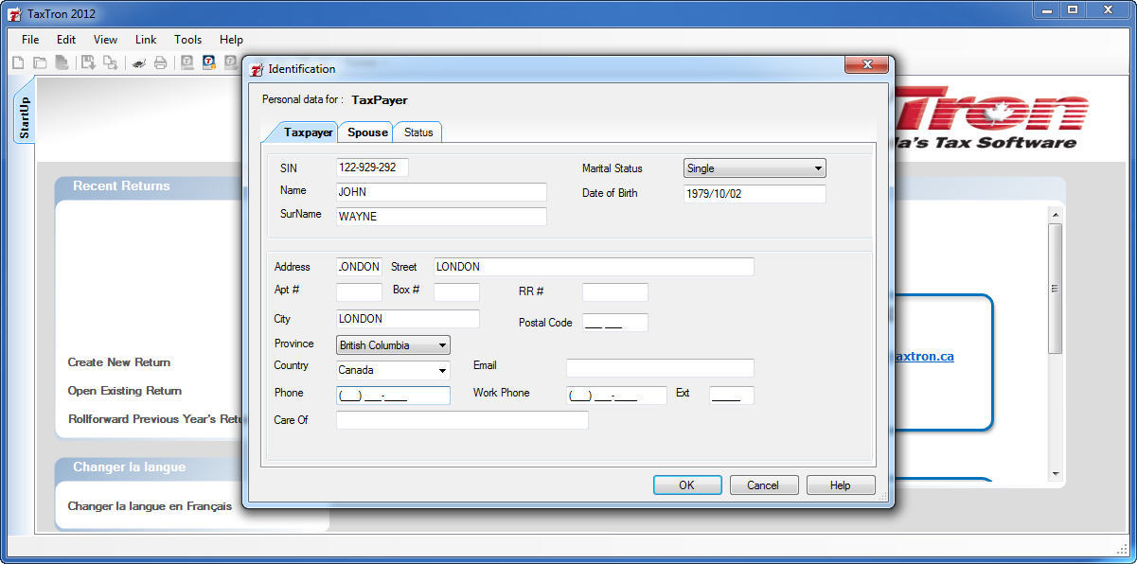Click the Print toolbar icon
This screenshot has height=564, width=1137.
pyautogui.click(x=161, y=62)
